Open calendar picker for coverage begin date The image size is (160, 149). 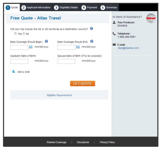[x=31, y=47]
